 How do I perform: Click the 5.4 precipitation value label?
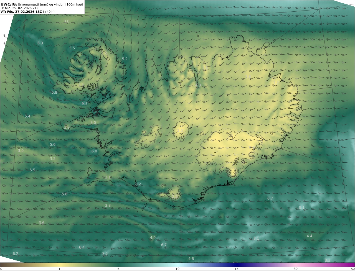point(27,116)
